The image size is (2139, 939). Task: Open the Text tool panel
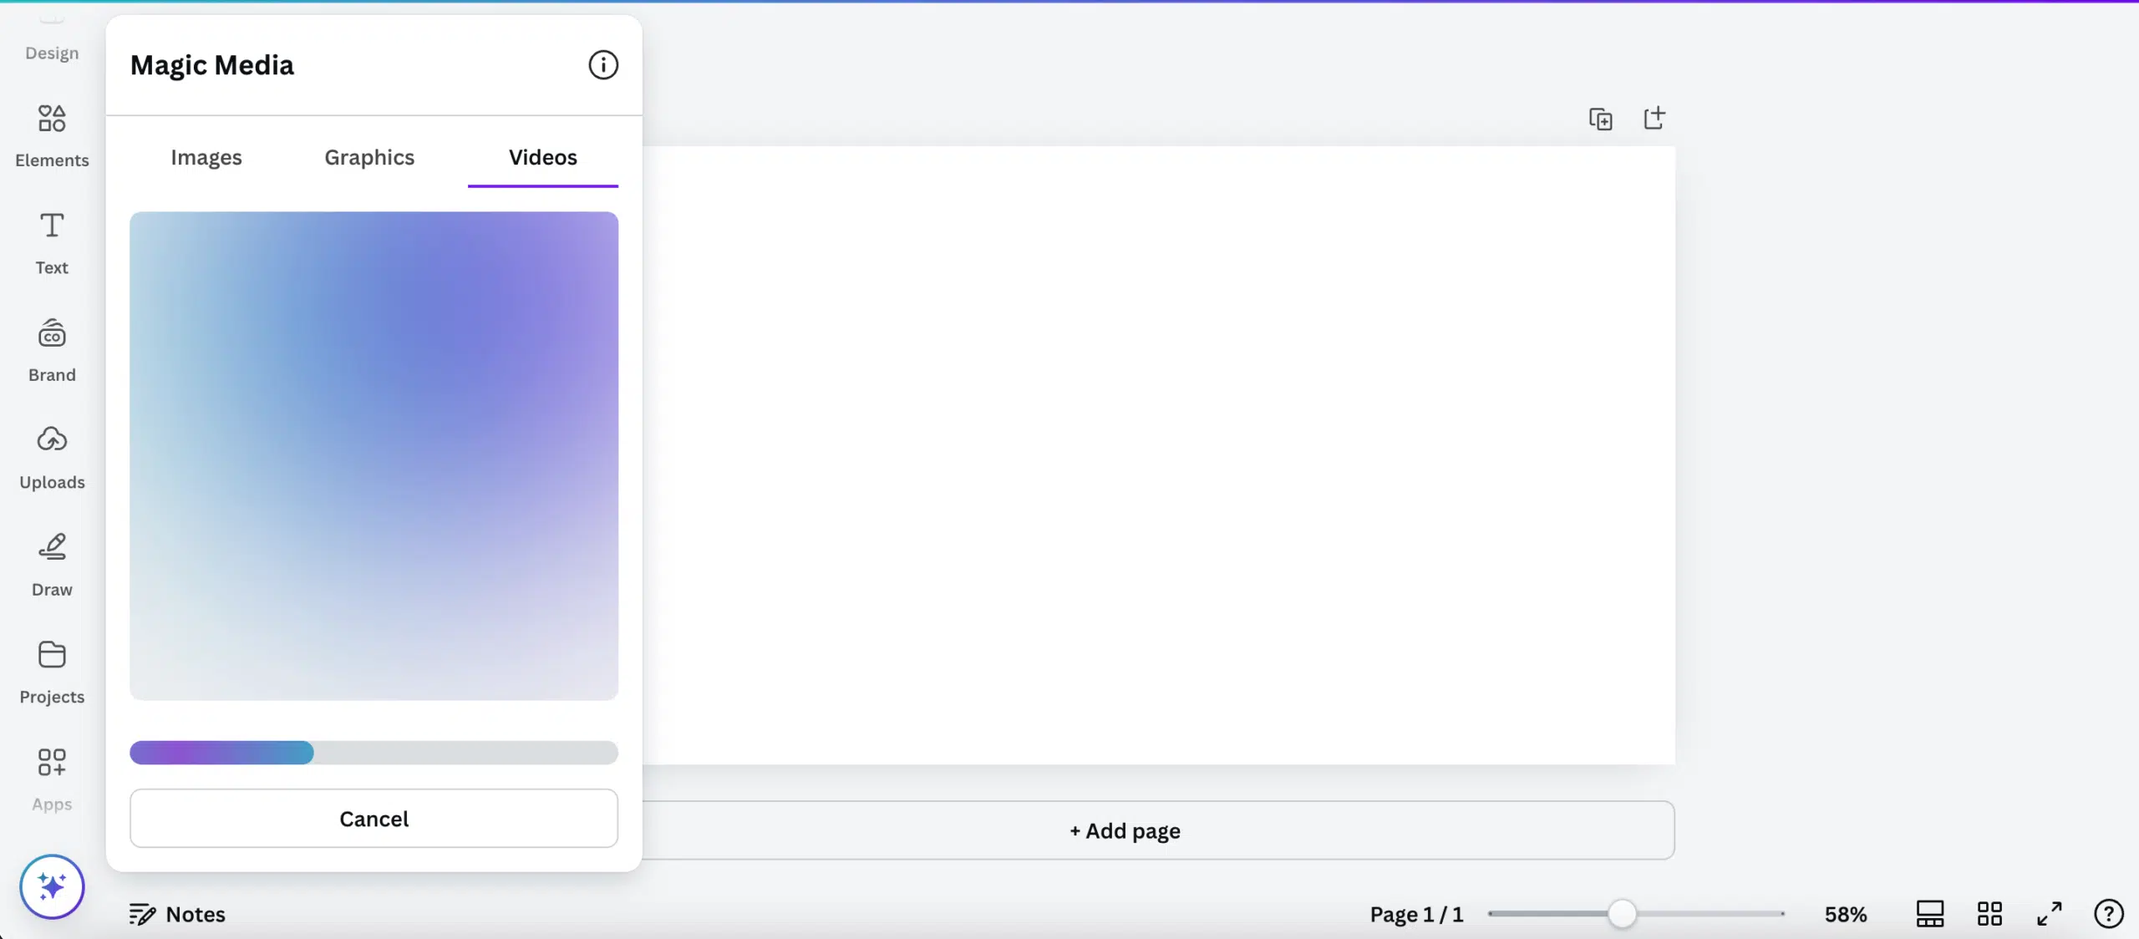[52, 243]
